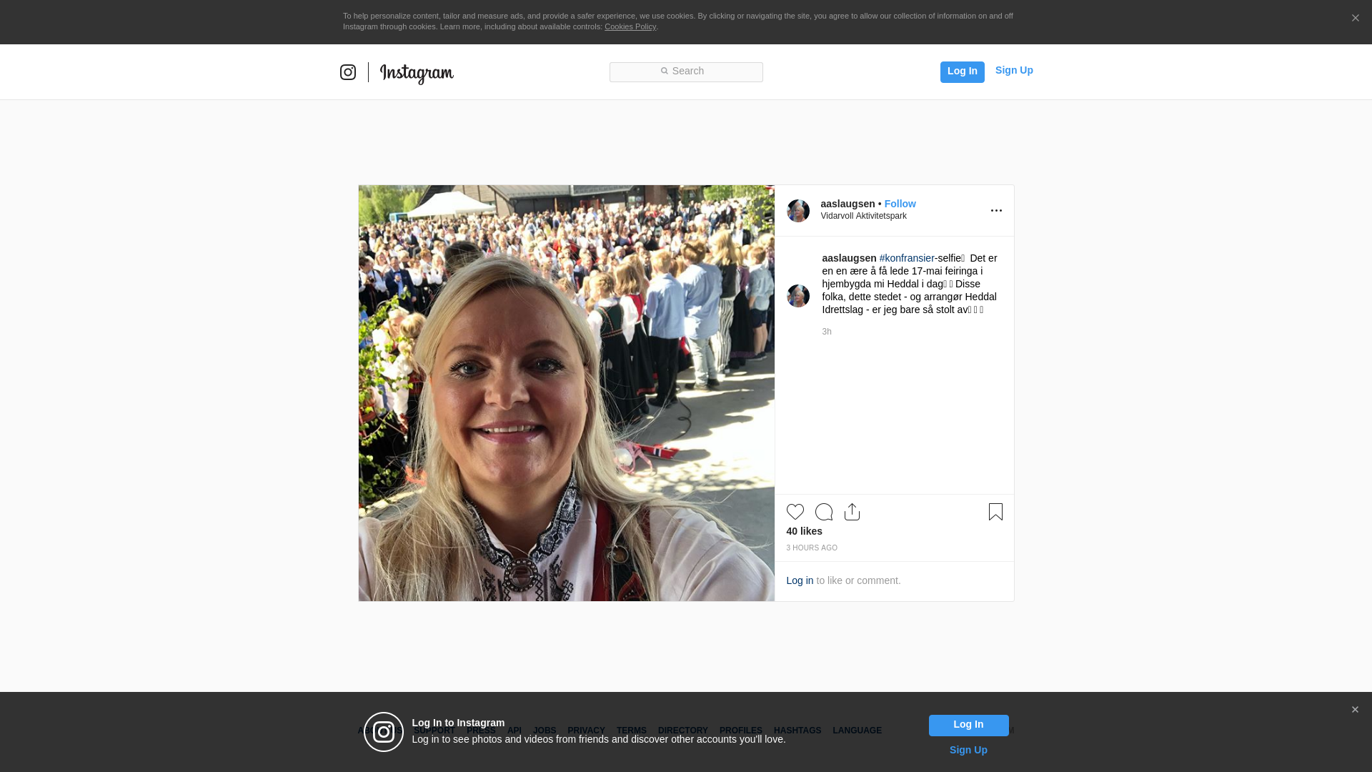
Task: Open the JOBS footer link
Action: (x=545, y=731)
